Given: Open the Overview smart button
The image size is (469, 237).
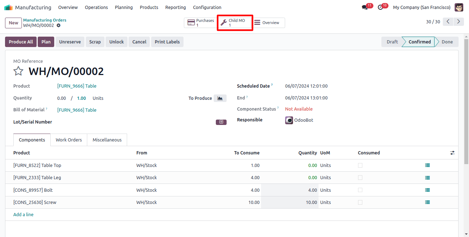Looking at the screenshot, I should tap(268, 23).
